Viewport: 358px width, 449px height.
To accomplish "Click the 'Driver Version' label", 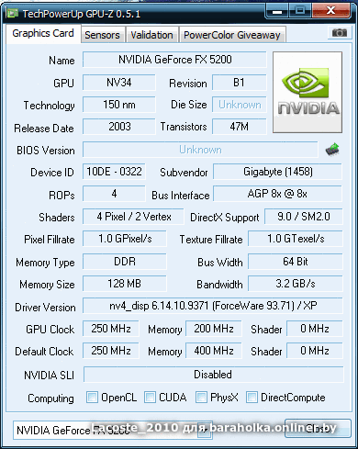I will tap(45, 307).
